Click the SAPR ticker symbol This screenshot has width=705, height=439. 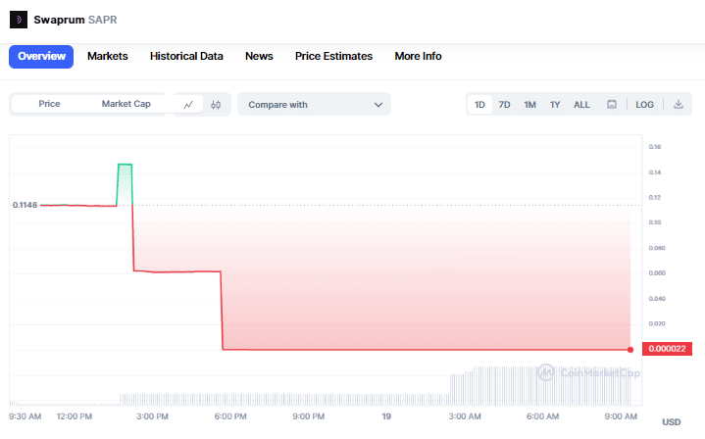coord(103,20)
